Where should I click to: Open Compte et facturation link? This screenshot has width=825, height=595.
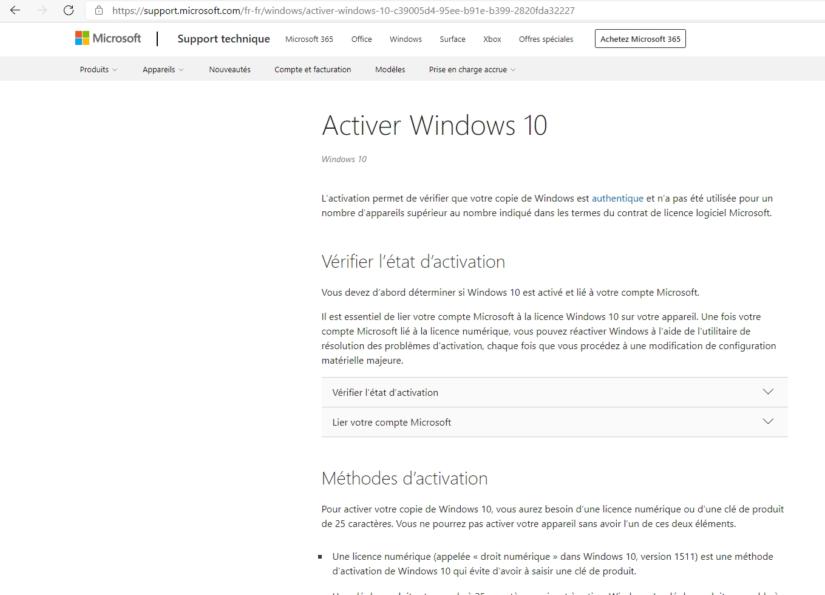click(313, 70)
